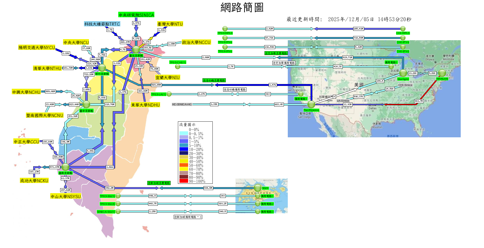
Task: Select the 新竹主節點 green node icon
Action: (102, 68)
